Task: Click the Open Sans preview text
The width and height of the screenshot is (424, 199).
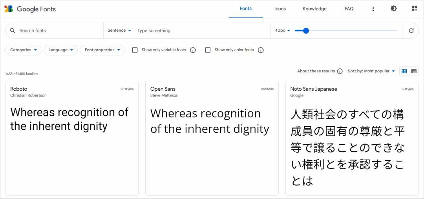Action: pos(210,121)
